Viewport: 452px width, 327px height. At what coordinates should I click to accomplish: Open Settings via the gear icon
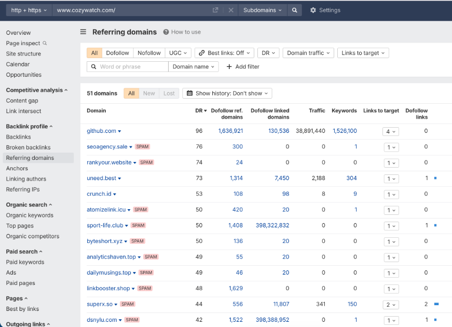pyautogui.click(x=313, y=10)
